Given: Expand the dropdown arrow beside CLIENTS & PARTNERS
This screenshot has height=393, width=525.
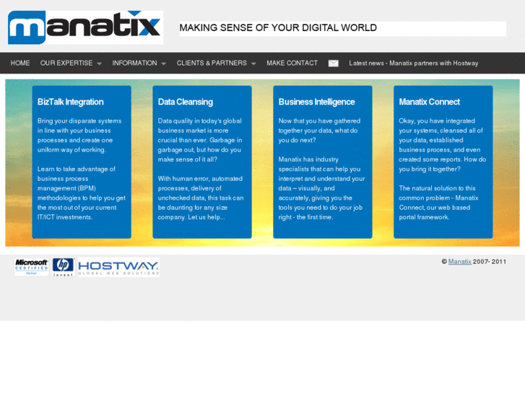Looking at the screenshot, I should point(253,63).
